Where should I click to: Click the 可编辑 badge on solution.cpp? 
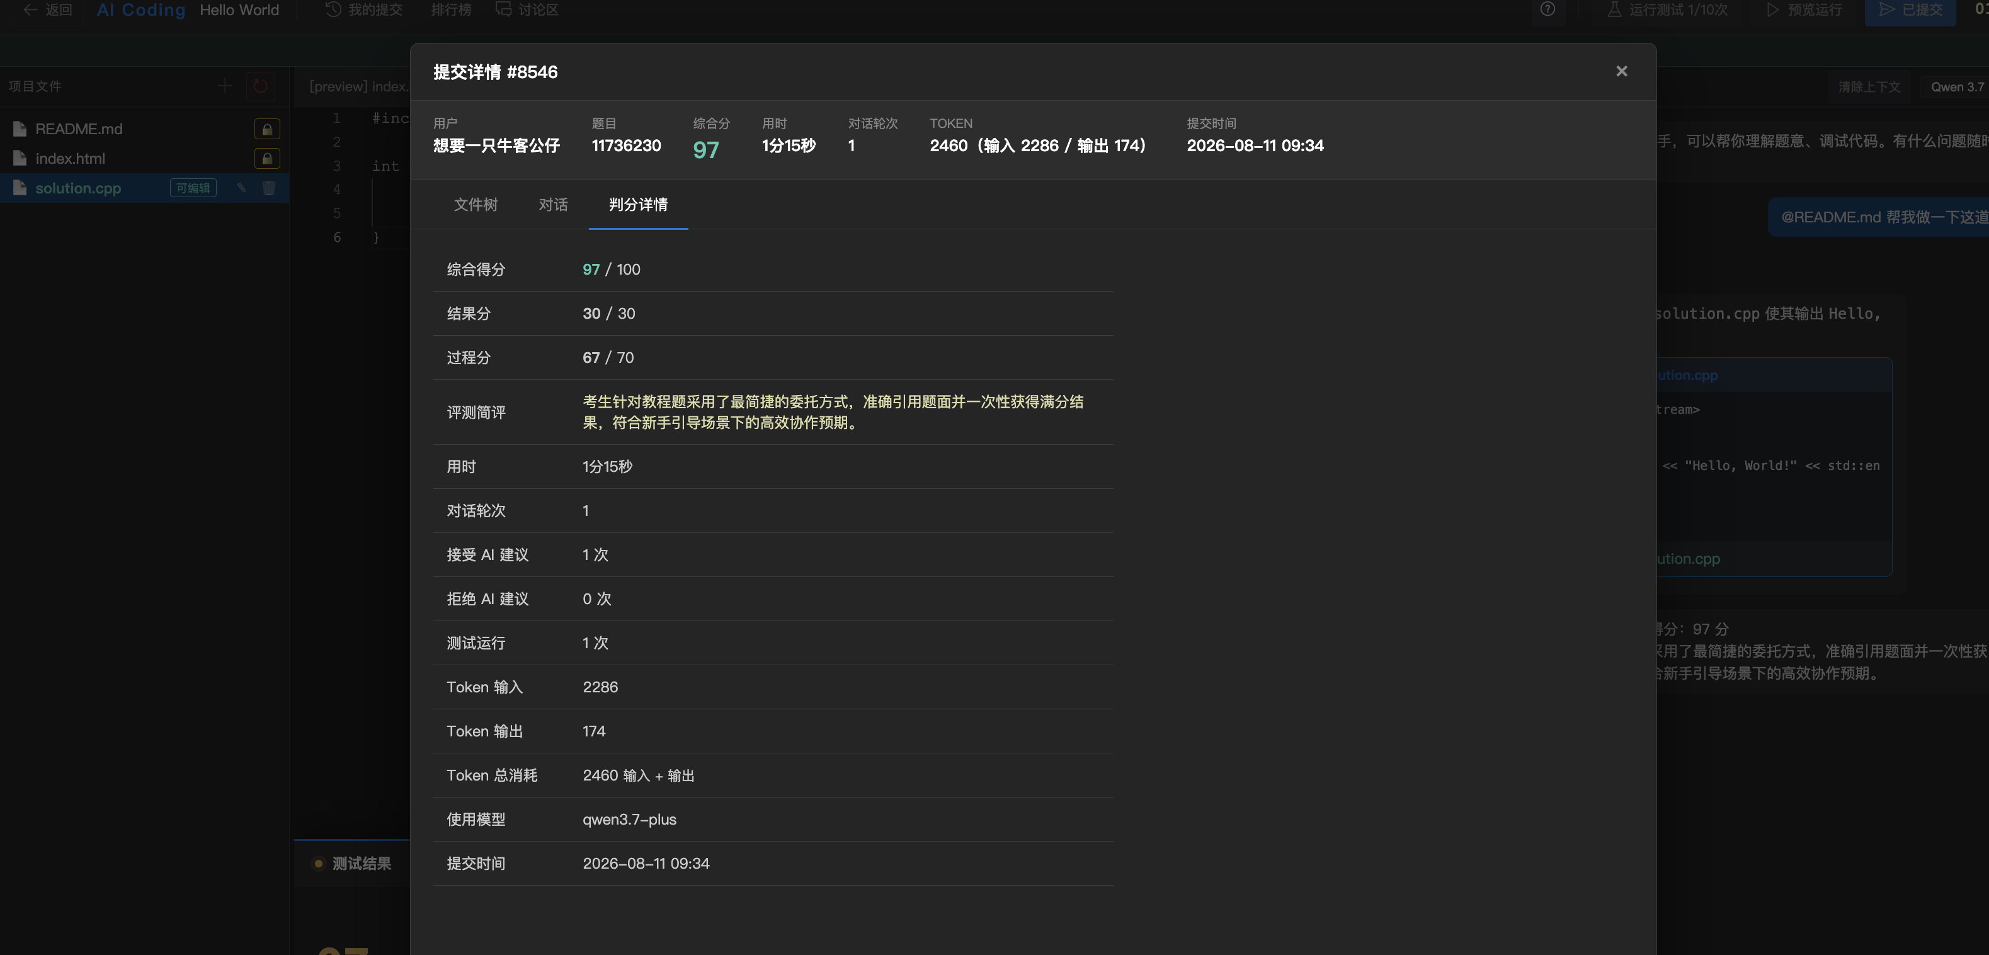(193, 188)
